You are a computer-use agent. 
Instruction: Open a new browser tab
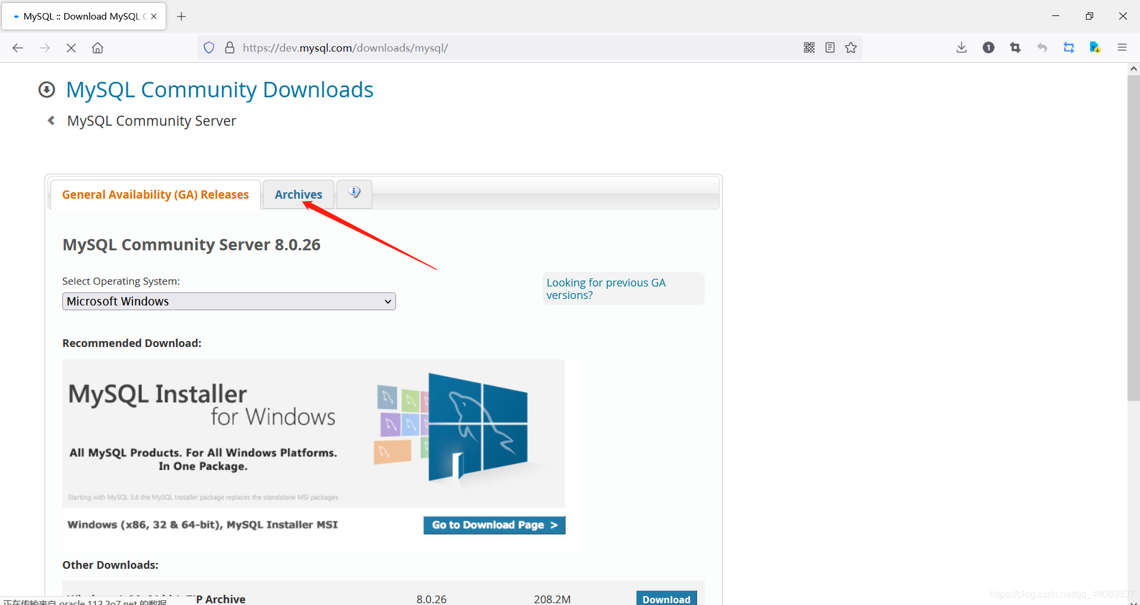(182, 17)
